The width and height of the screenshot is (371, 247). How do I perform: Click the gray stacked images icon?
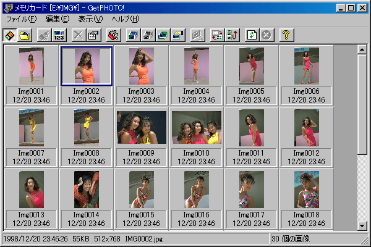[x=148, y=35]
